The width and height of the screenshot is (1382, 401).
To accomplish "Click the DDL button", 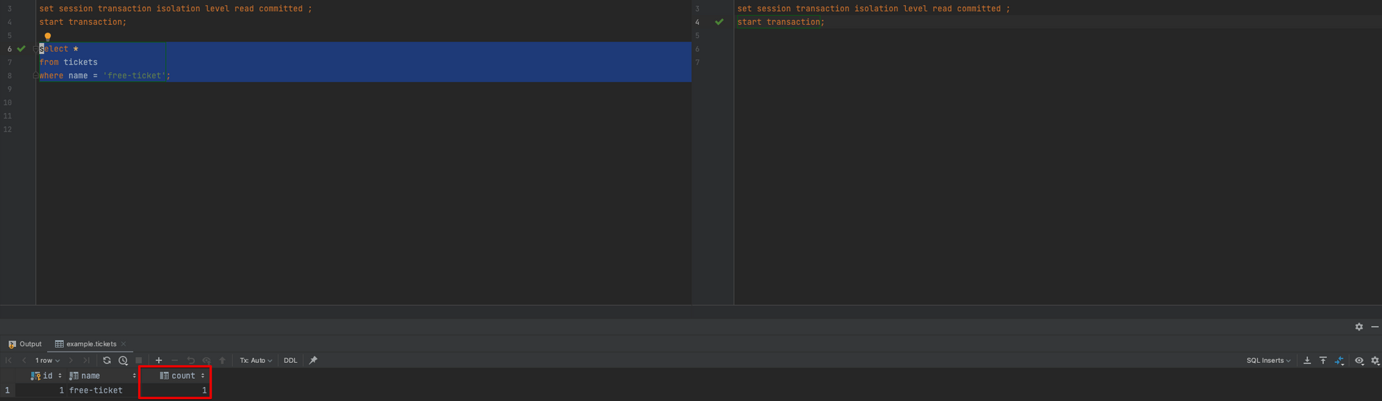I will pos(290,360).
